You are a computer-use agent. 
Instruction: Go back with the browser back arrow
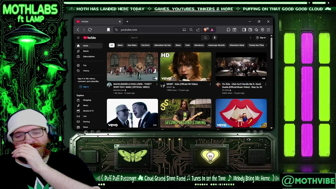[78, 30]
